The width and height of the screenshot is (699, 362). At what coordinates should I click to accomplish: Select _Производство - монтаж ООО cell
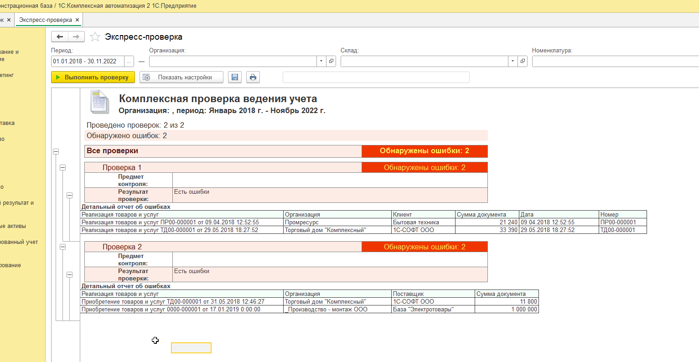(x=338, y=310)
